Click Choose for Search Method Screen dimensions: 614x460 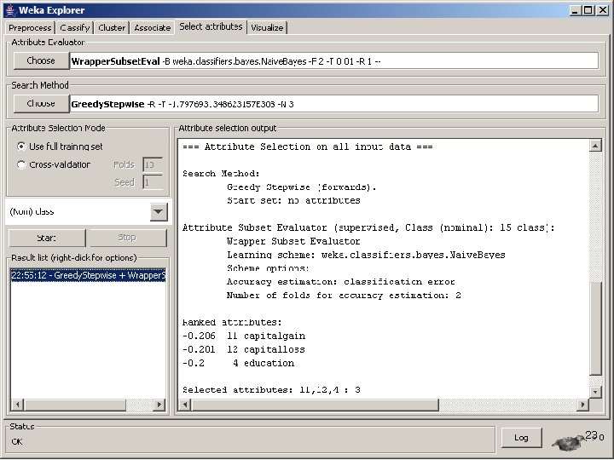(x=41, y=103)
